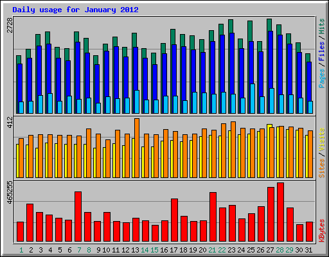Click day label 10 on the x-axis
Image resolution: width=329 pixels, height=257 pixels.
coord(106,250)
